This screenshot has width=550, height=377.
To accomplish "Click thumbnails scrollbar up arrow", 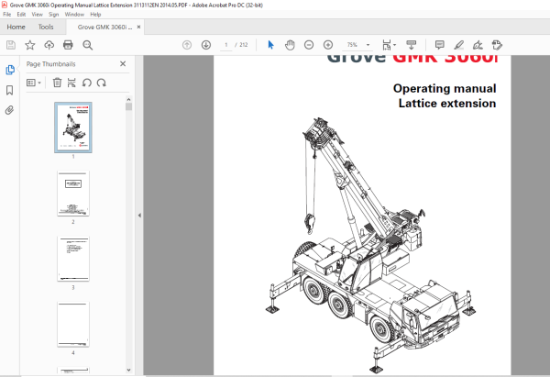I will pos(128,99).
